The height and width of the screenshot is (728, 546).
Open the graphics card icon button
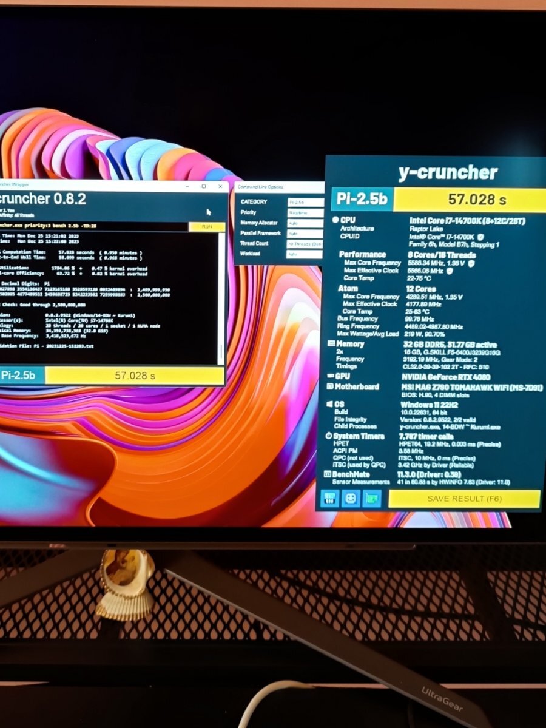tap(372, 499)
